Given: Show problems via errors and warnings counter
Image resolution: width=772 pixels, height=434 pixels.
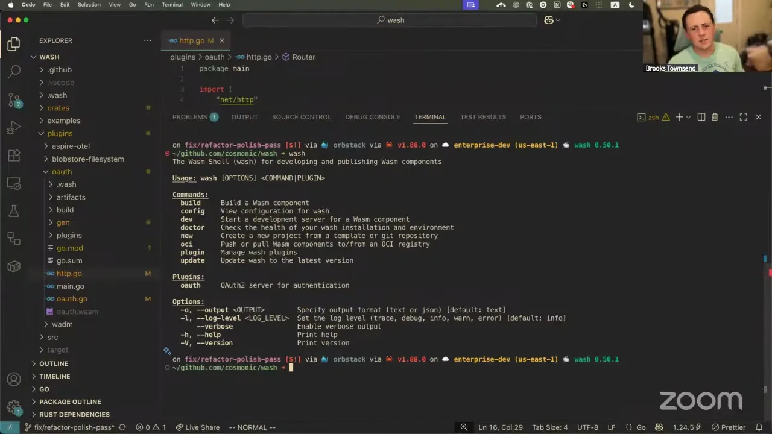Looking at the screenshot, I should 151,427.
